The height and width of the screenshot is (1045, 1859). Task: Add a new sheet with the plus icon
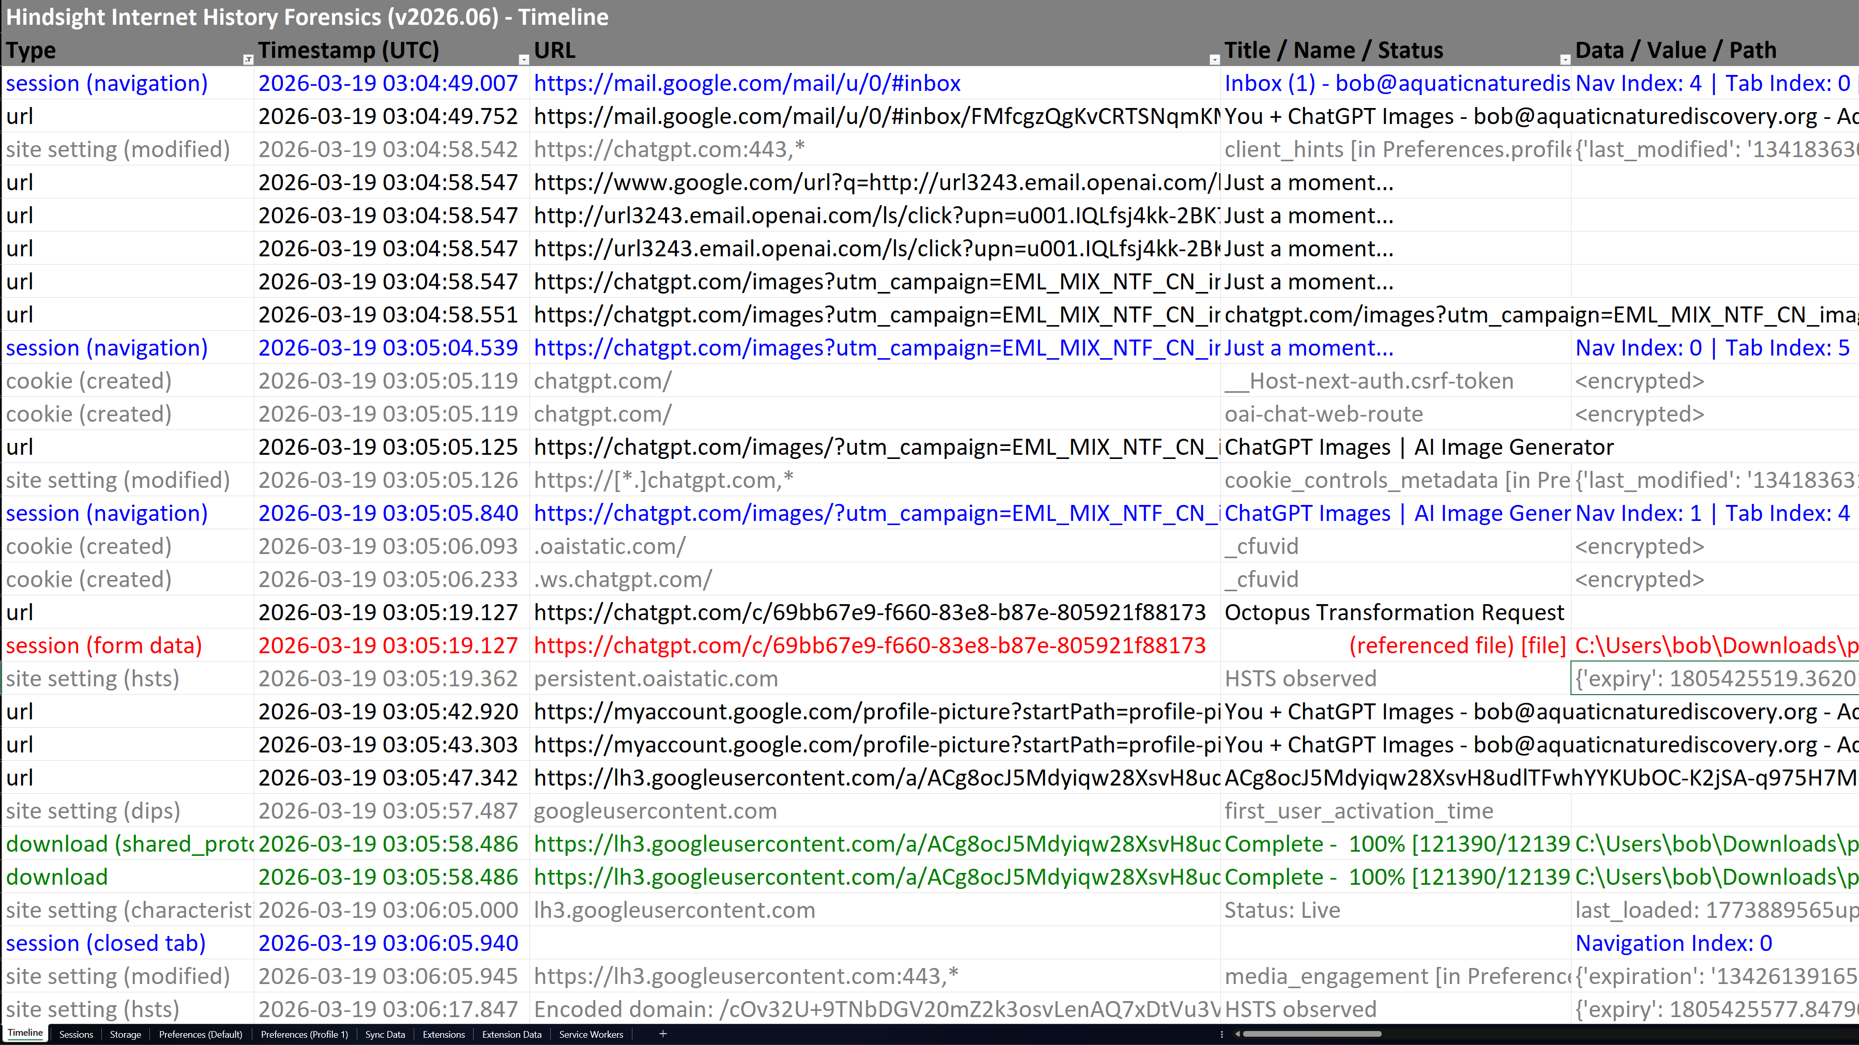(x=662, y=1034)
